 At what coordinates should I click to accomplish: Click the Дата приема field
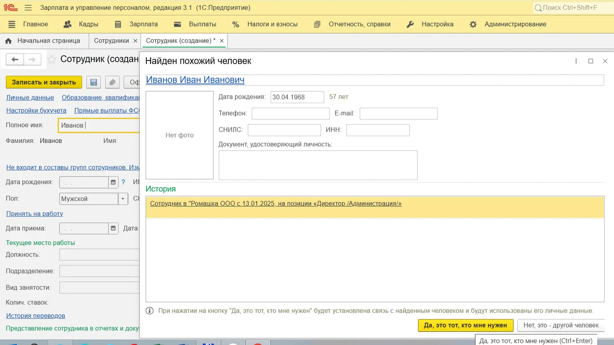(x=84, y=228)
